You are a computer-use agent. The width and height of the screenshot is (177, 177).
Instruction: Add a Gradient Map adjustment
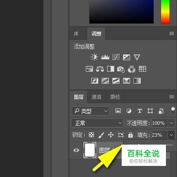[137, 81]
